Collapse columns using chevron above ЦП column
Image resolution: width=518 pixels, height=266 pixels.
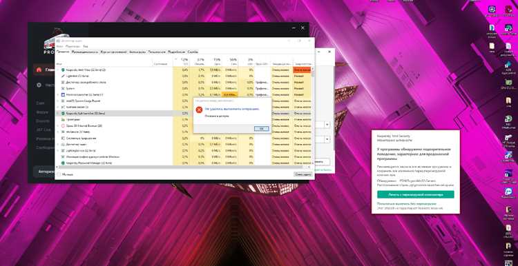coord(175,59)
